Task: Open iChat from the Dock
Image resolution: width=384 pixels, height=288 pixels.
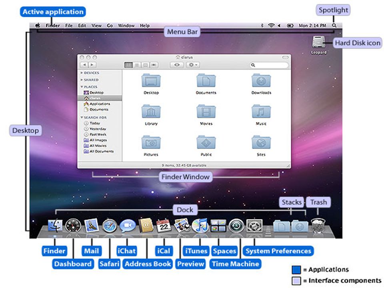Action: [128, 226]
